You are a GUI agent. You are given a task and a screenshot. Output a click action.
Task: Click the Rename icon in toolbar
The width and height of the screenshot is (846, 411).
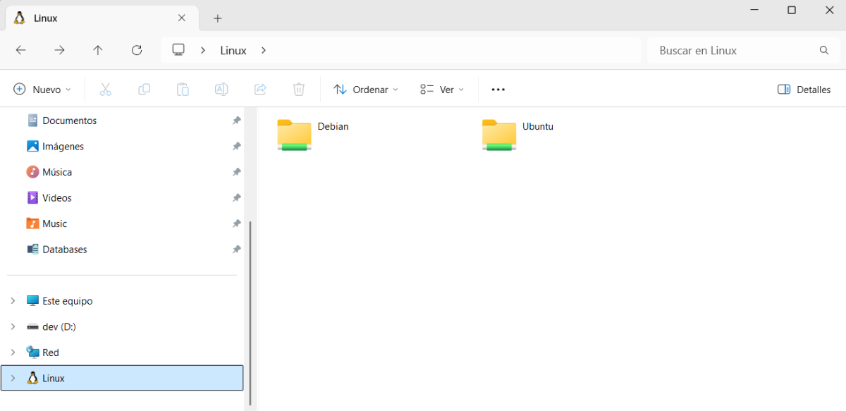tap(221, 90)
